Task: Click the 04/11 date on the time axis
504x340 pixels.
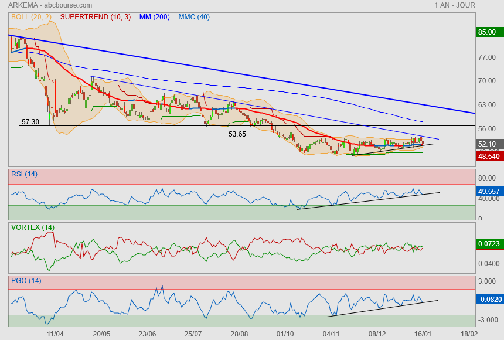Action: point(331,334)
